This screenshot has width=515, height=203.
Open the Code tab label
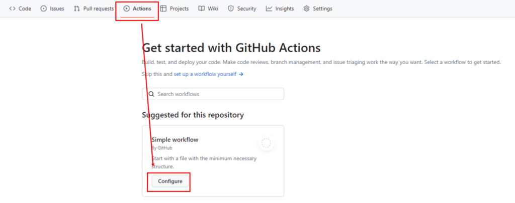25,9
